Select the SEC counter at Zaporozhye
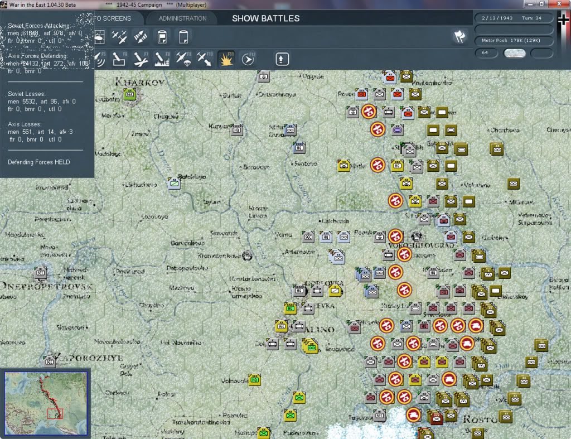The width and height of the screenshot is (571, 439). 50,361
